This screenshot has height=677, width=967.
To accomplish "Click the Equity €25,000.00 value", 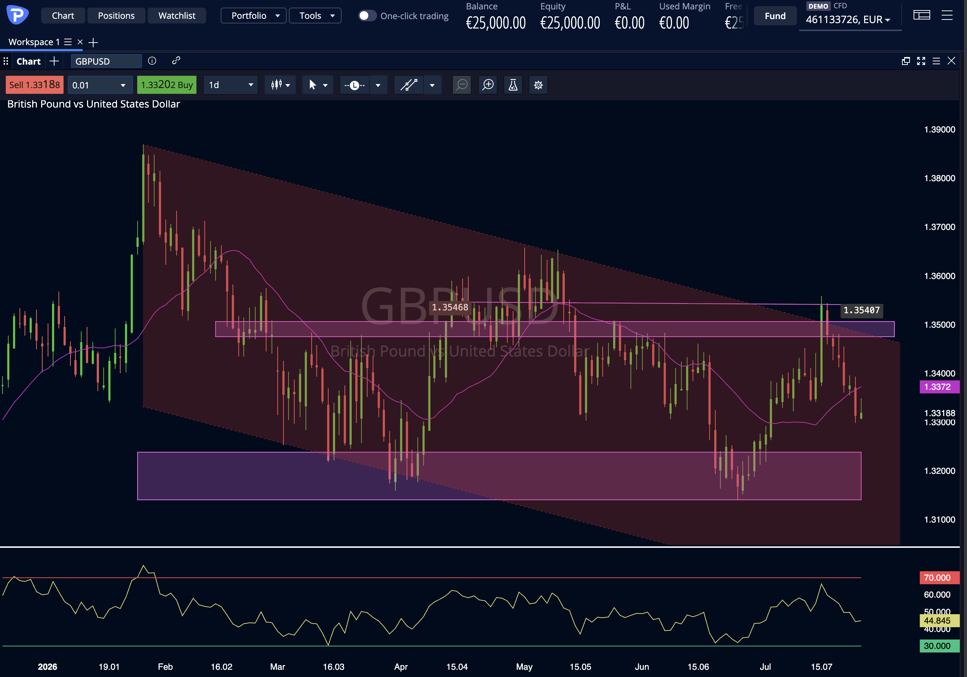I will point(570,23).
